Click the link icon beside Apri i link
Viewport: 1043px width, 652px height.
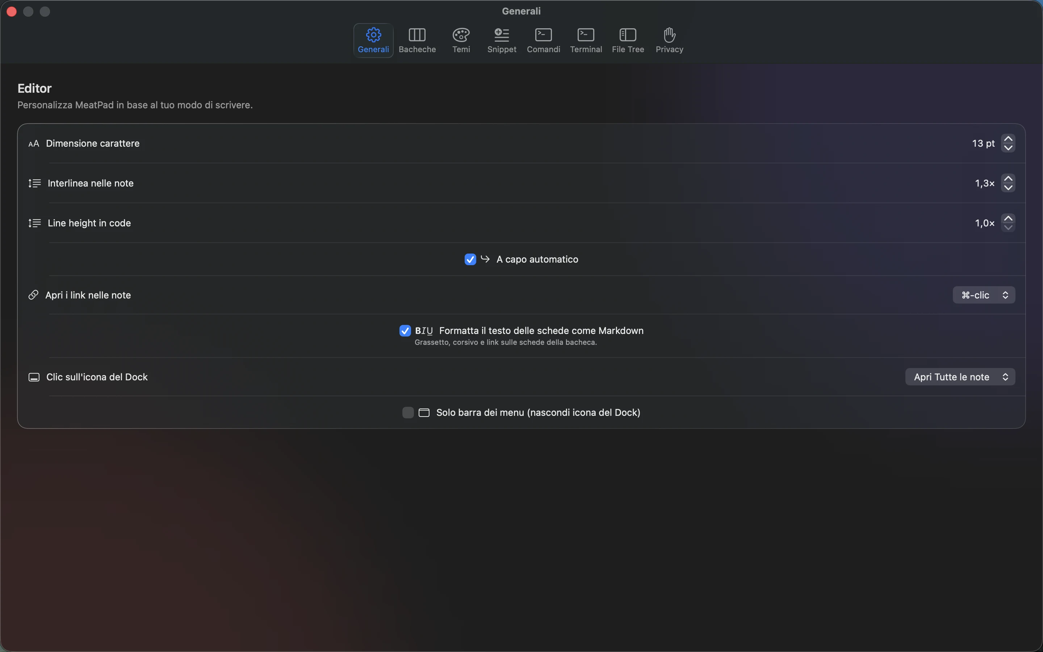pyautogui.click(x=33, y=295)
